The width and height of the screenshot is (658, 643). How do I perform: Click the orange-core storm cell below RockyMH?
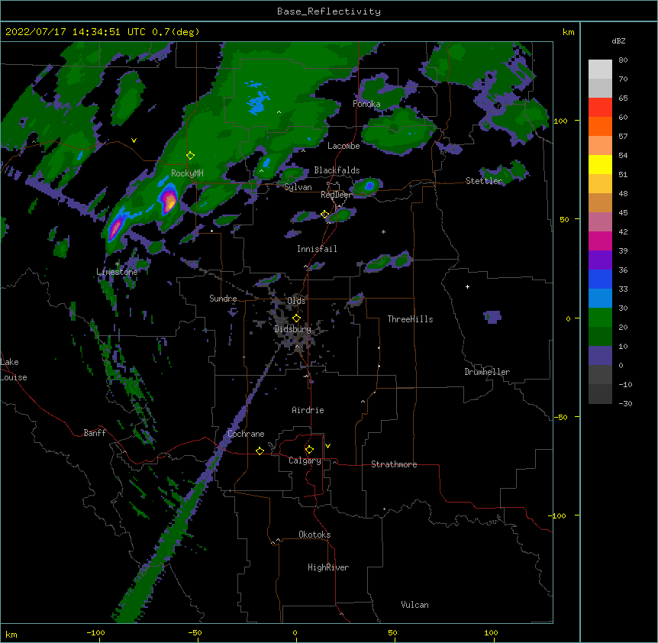[169, 199]
